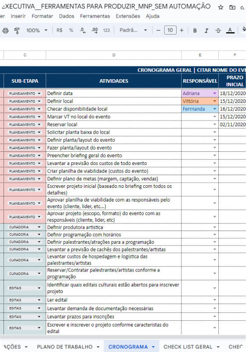Click the PRAZO INICIAL header cell
Image resolution: width=246 pixels, height=352 pixels.
pos(232,81)
